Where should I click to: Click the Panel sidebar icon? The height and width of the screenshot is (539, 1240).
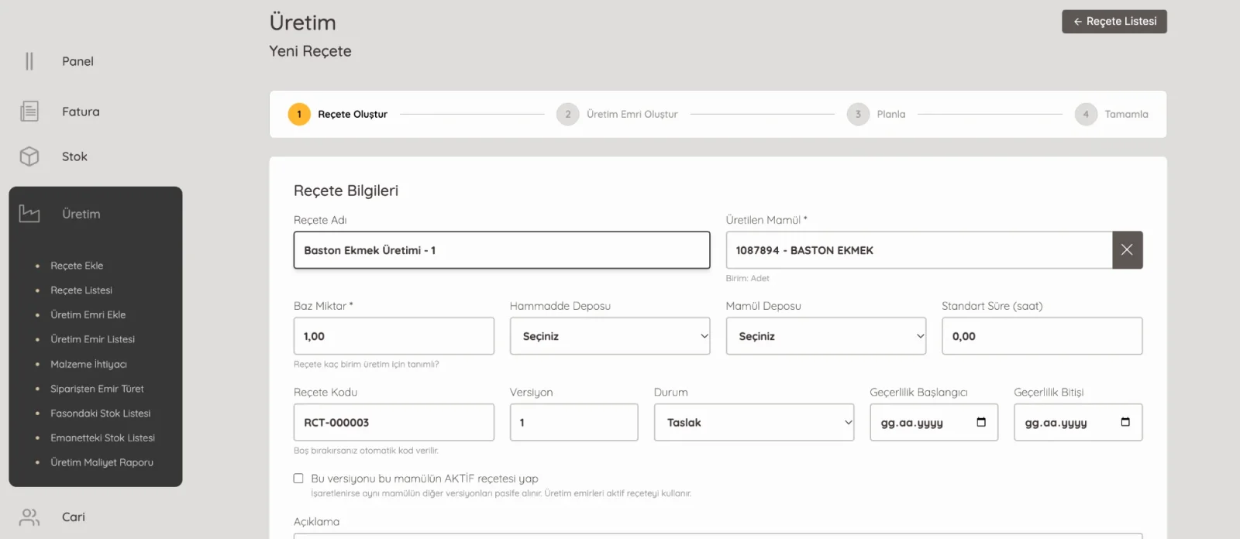click(29, 61)
